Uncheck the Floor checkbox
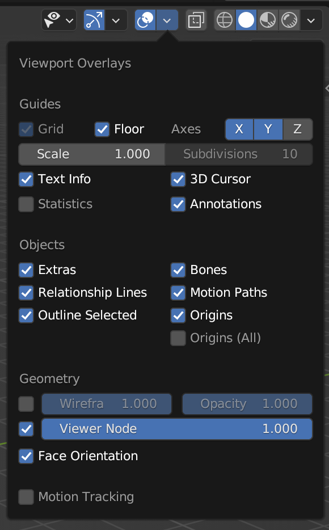 (102, 129)
